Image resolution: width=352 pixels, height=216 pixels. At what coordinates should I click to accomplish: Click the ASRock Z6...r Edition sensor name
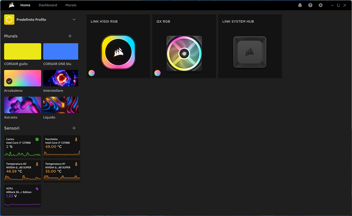(x=19, y=192)
